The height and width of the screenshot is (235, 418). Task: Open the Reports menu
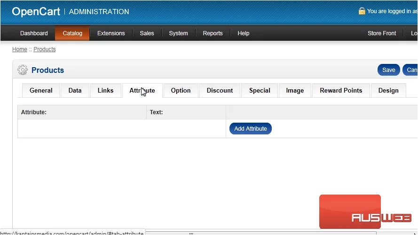click(213, 33)
